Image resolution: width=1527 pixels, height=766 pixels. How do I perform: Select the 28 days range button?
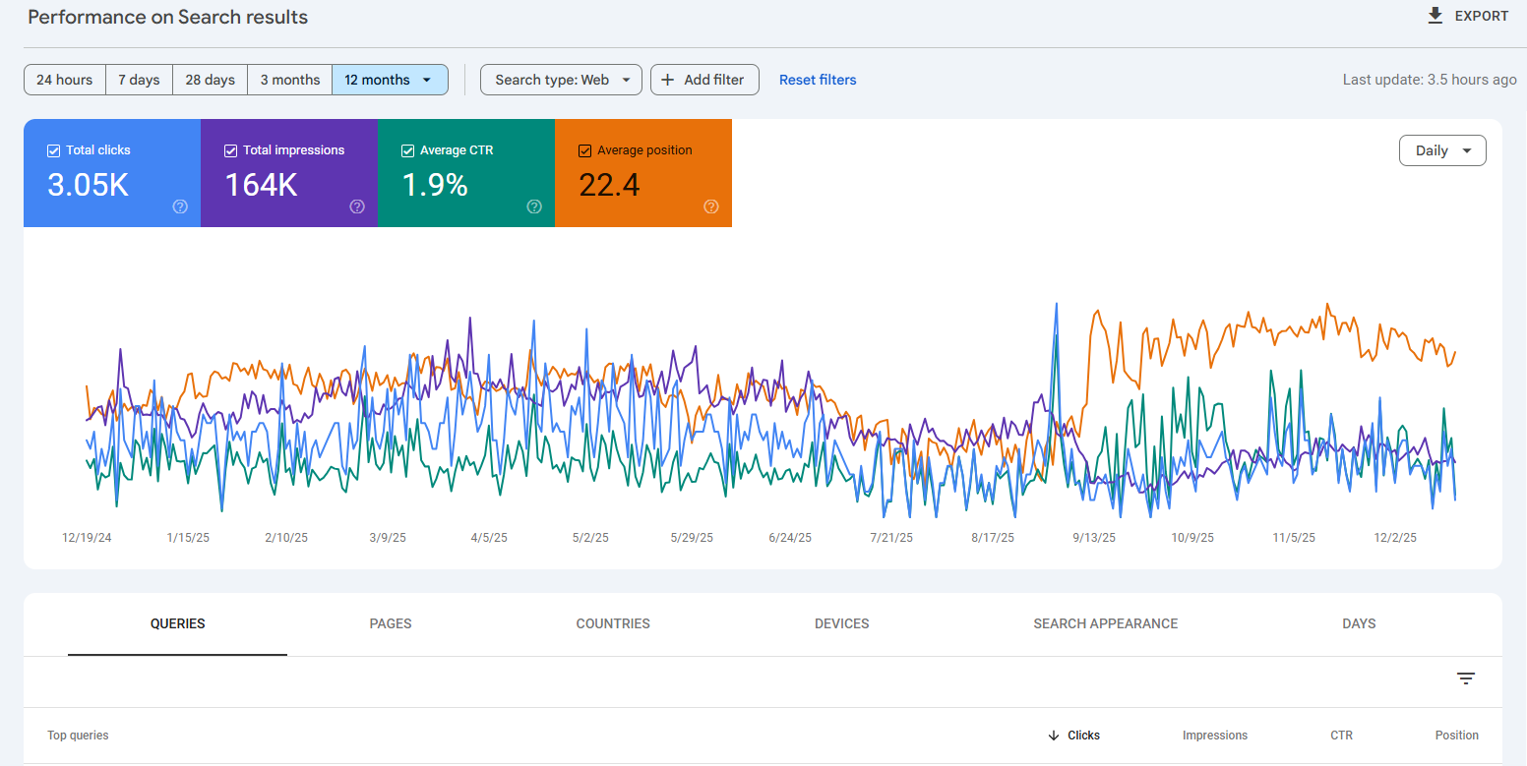pos(210,80)
